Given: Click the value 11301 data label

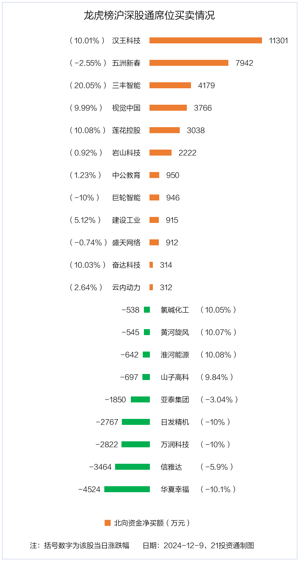Looking at the screenshot, I should (x=278, y=41).
